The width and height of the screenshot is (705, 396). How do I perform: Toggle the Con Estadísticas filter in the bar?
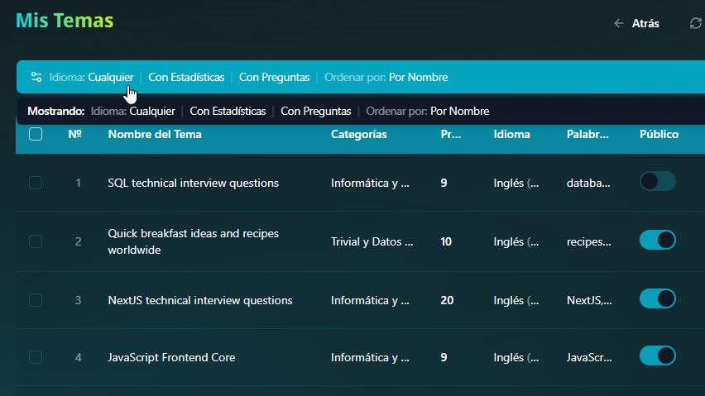tap(186, 77)
